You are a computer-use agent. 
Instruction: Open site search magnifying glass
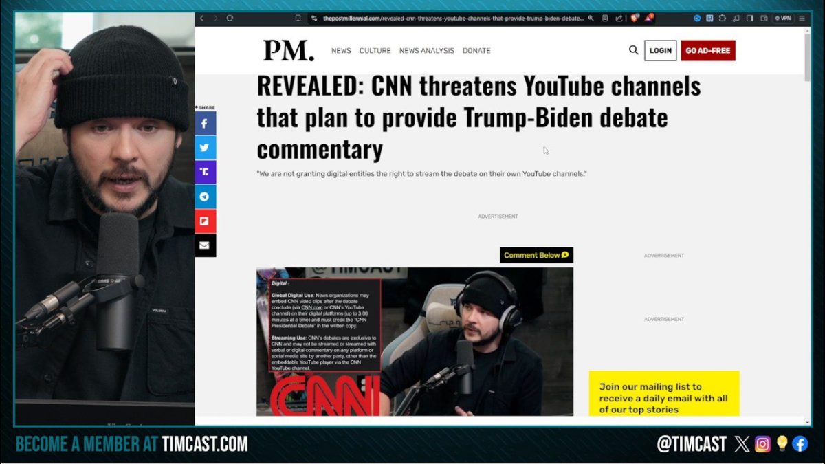(x=633, y=50)
